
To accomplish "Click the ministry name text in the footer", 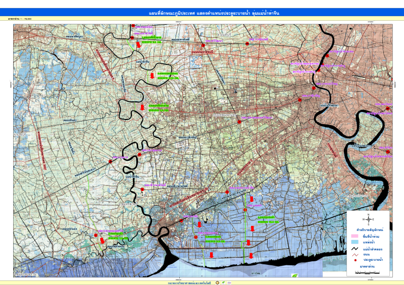I will (190, 282).
